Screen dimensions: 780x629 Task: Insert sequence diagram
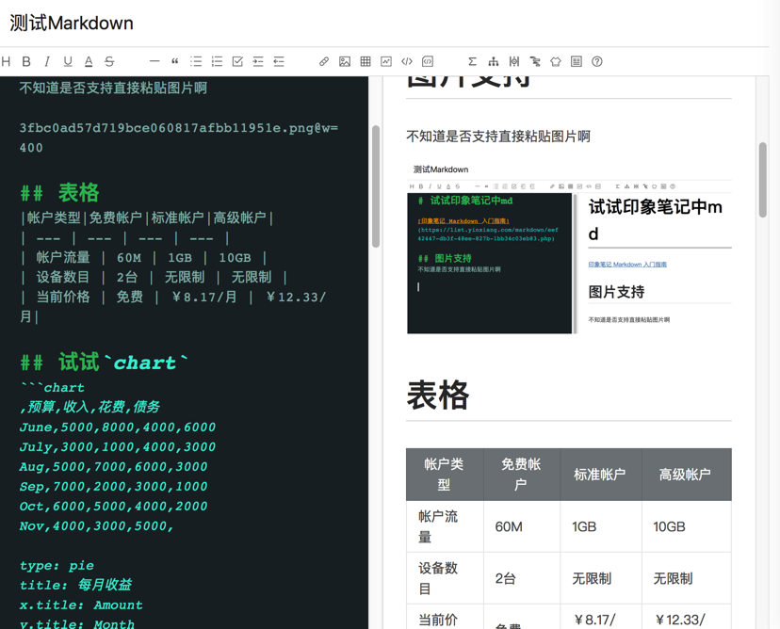point(514,61)
